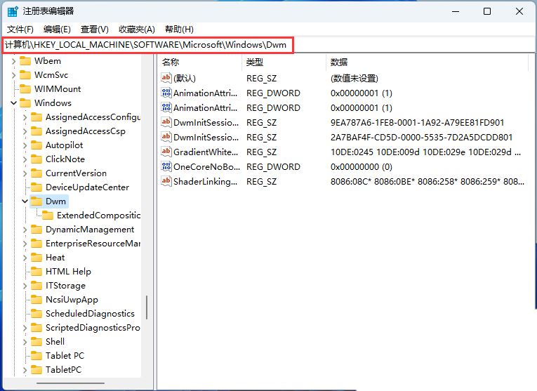The height and width of the screenshot is (391, 537).
Task: Click the NcsiUwpApp folder icon
Action: click(x=37, y=300)
